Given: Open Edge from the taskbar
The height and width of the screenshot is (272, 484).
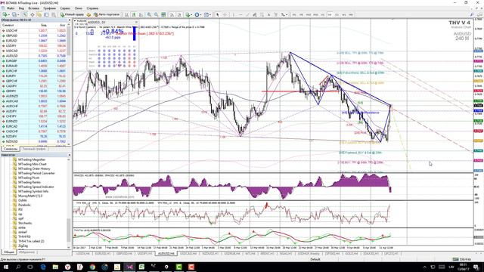Looking at the screenshot, I should click(x=43, y=267).
